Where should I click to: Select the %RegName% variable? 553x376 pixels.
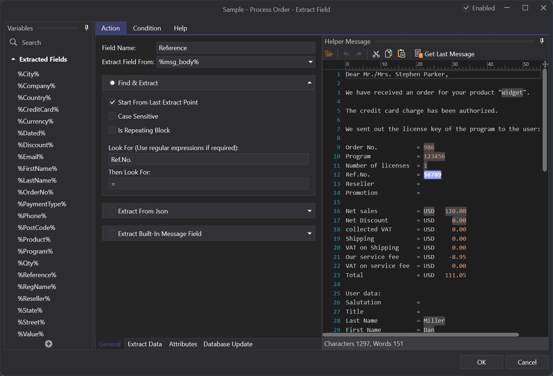pyautogui.click(x=37, y=286)
